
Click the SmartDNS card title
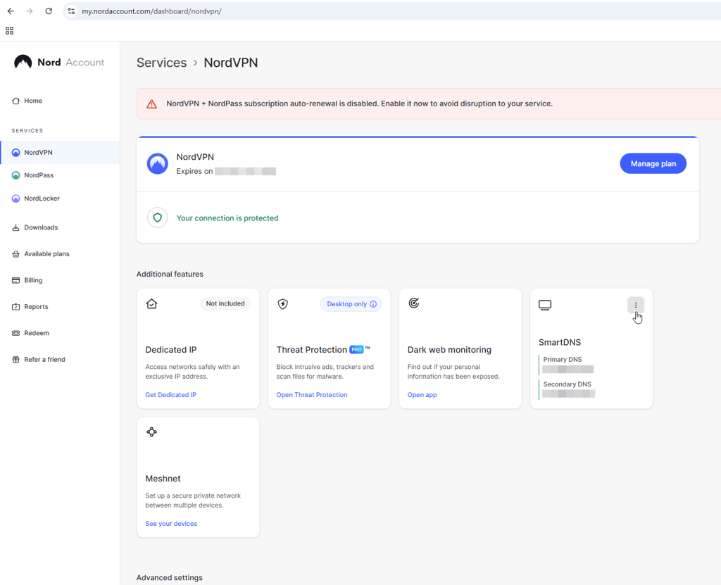[560, 342]
